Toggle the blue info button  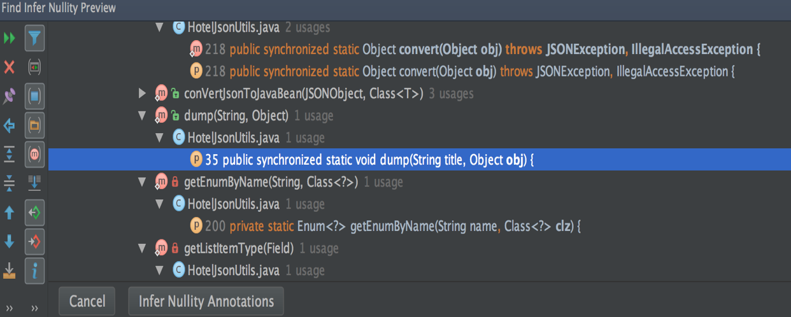click(x=34, y=271)
